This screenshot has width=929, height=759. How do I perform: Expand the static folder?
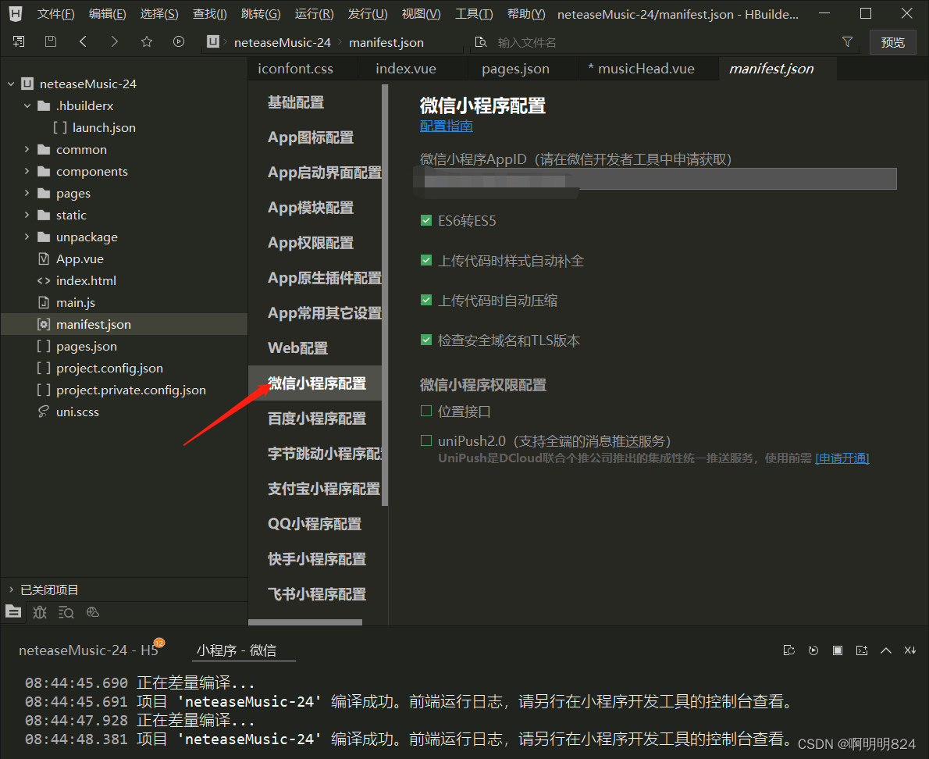(x=27, y=215)
